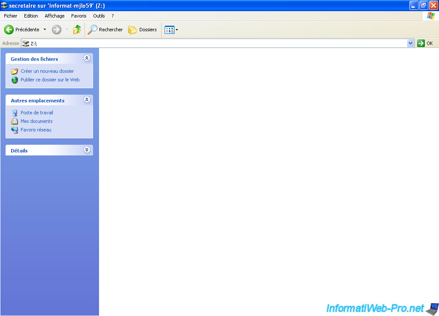Open the Outils menu
Viewport: 439px width, 316px height.
point(99,16)
